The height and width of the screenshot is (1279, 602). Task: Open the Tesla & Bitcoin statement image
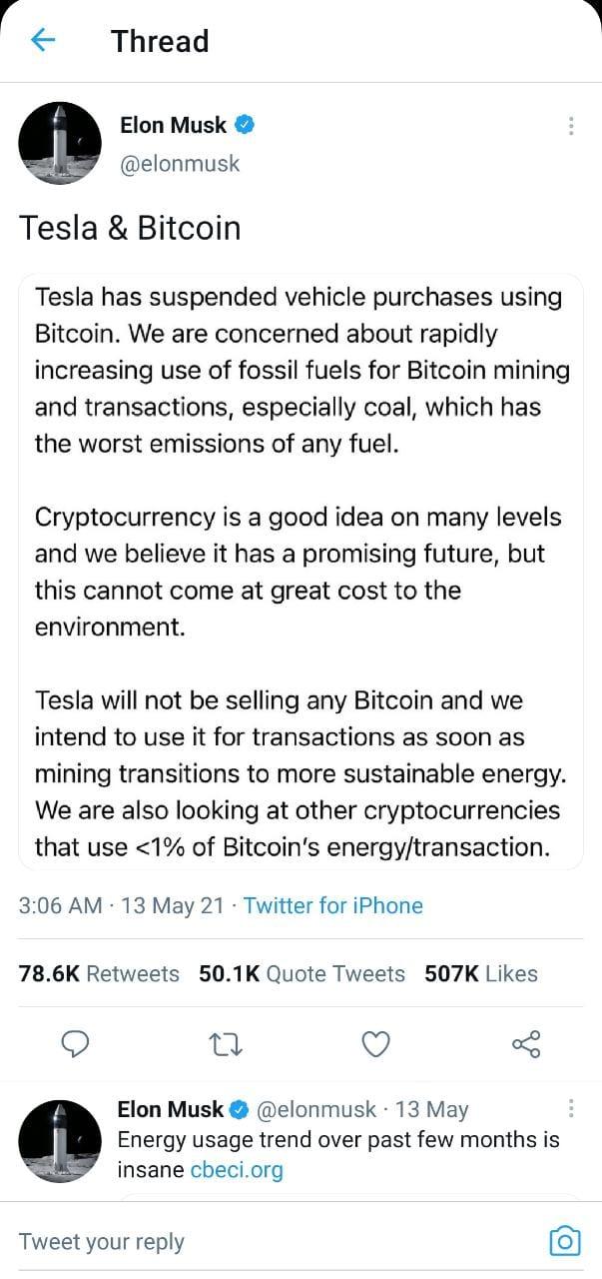click(x=301, y=570)
